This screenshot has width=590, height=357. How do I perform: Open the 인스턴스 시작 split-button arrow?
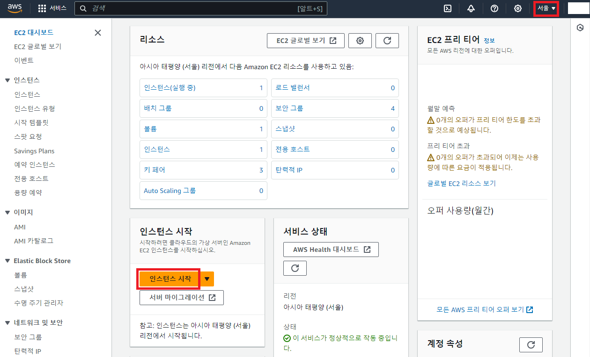coord(207,279)
